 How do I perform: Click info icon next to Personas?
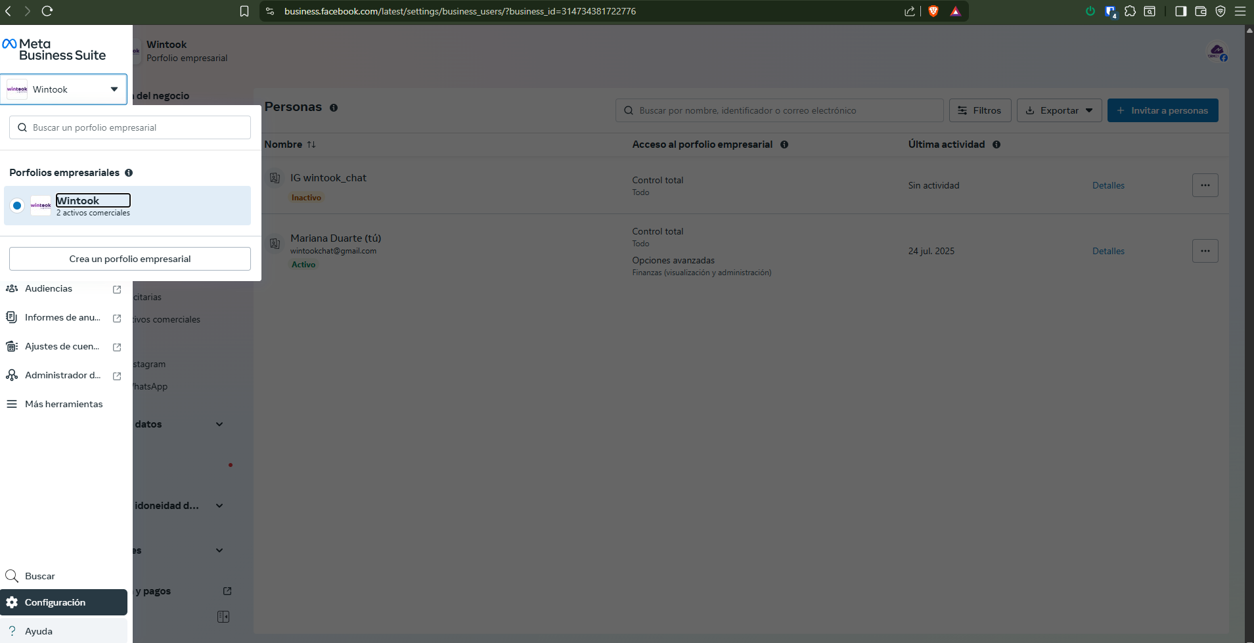(x=334, y=108)
